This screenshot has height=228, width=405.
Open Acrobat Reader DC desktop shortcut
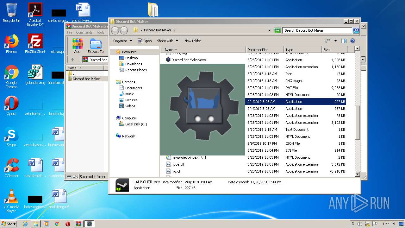[x=35, y=15]
